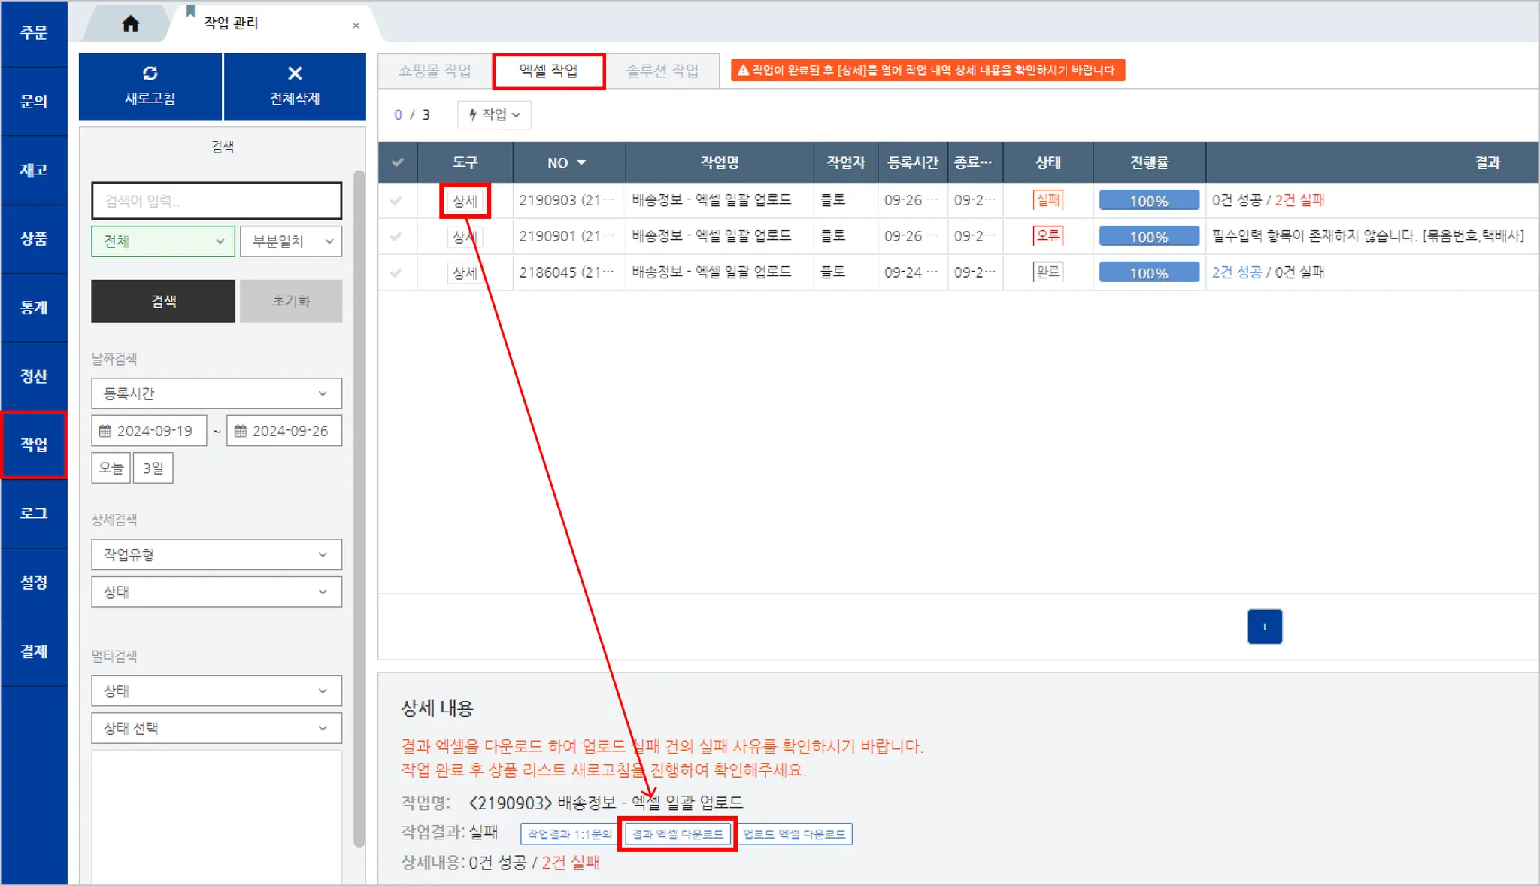Click the end date calendar icon

[241, 431]
